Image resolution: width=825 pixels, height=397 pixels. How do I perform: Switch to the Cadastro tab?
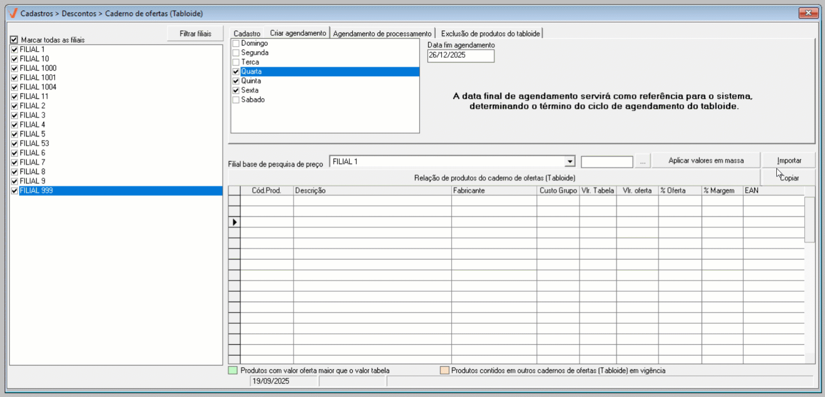[247, 34]
